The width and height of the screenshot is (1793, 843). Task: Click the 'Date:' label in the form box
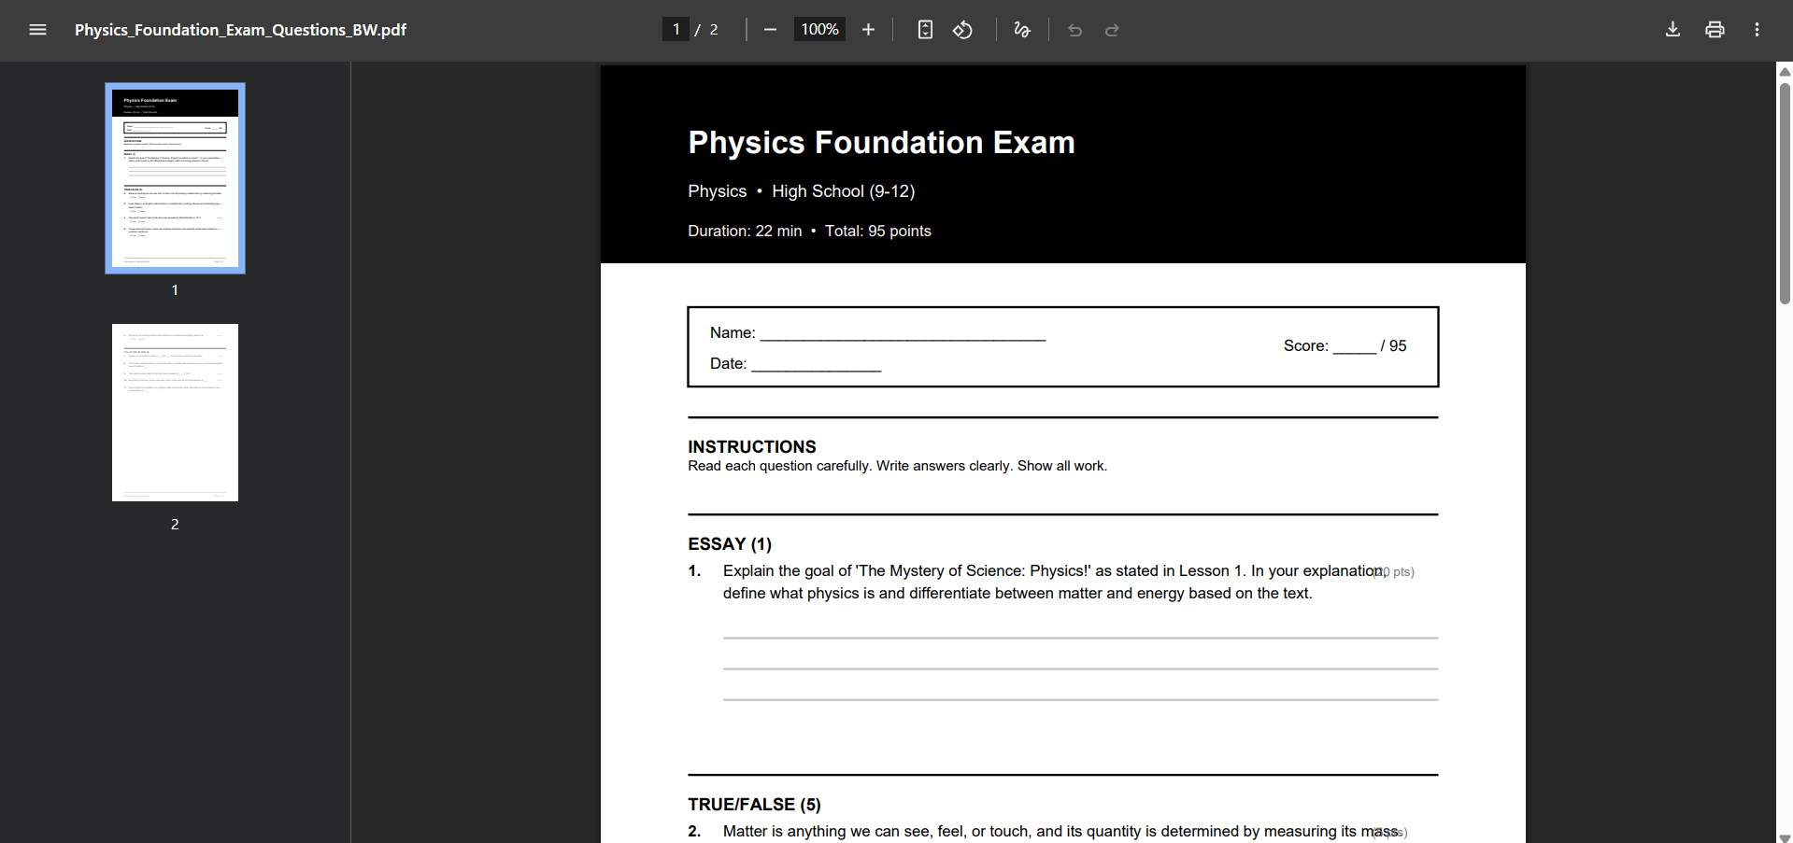728,363
